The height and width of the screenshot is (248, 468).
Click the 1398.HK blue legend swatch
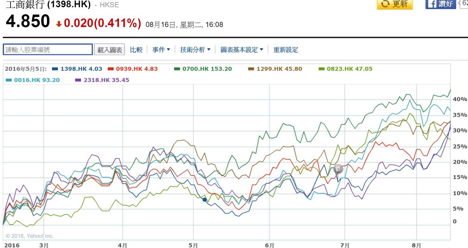(55, 69)
